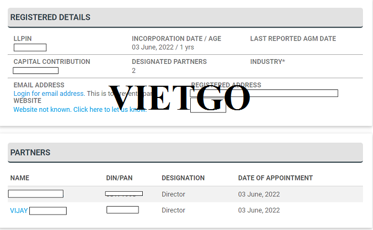
Task: Open the VIJAY partner profile link
Action: [19, 211]
